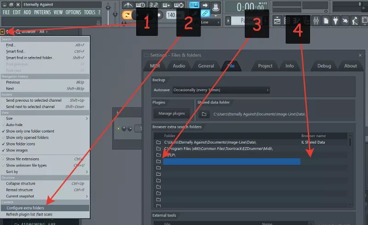
Task: Expand the Sort by submenu
Action: (x=45, y=172)
